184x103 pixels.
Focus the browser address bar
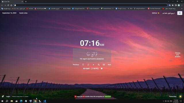(x=90, y=5)
